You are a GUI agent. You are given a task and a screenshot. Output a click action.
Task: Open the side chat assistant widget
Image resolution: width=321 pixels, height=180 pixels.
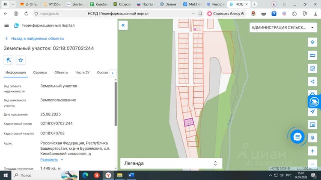click(x=314, y=102)
